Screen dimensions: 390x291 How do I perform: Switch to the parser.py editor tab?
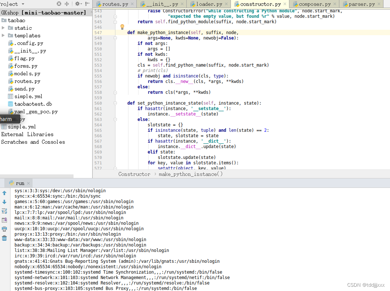point(362,4)
